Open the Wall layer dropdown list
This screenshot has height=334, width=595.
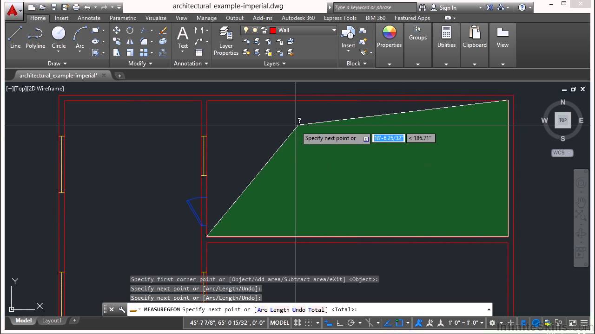pos(333,30)
